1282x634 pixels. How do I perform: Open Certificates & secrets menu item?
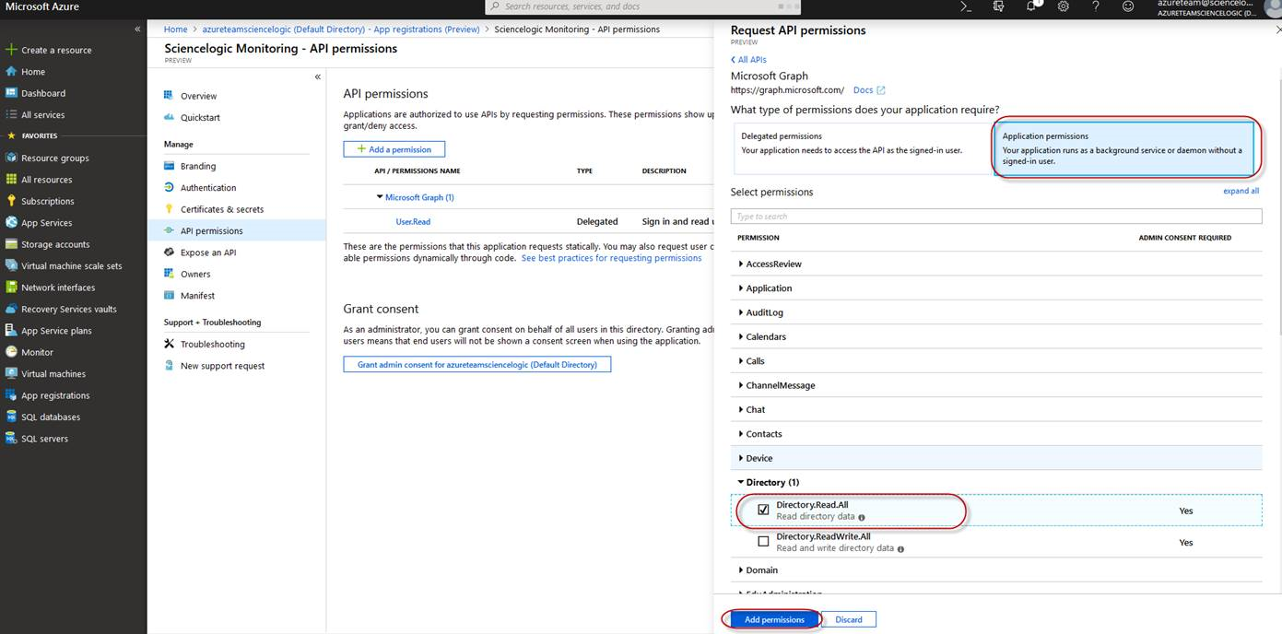click(221, 209)
